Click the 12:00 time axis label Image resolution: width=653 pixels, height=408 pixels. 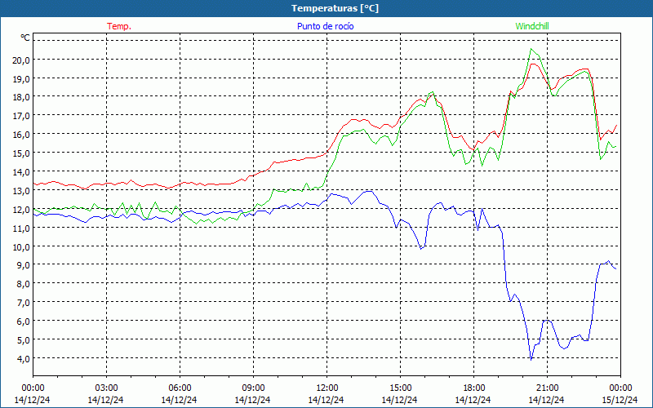(x=327, y=388)
